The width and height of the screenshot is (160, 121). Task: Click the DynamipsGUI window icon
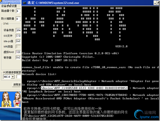(0, 1)
